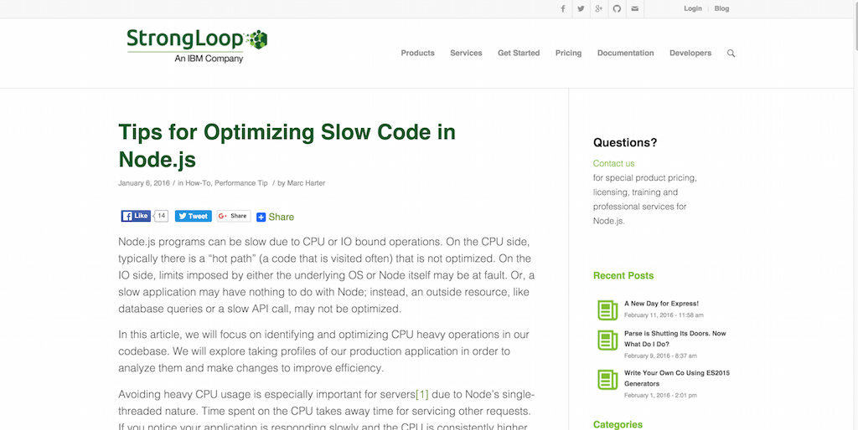Open the Products menu
This screenshot has height=430, width=858.
[417, 53]
